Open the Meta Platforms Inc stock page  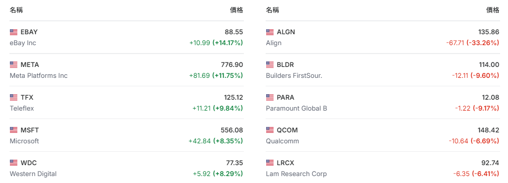tap(39, 75)
